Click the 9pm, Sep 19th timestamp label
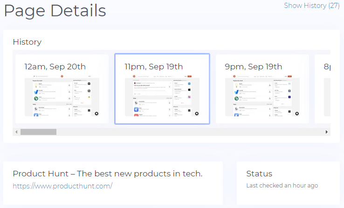Image resolution: width=344 pixels, height=208 pixels. point(253,67)
